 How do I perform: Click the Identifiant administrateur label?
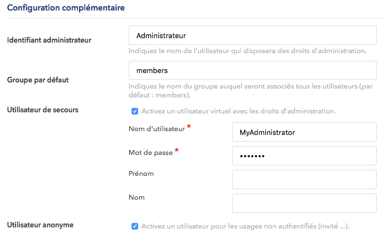pyautogui.click(x=49, y=40)
